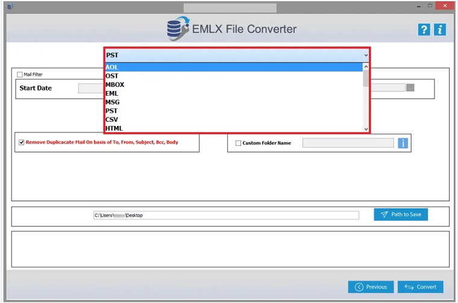Select EML in the dropdown list
This screenshot has width=458, height=303.
[234, 93]
